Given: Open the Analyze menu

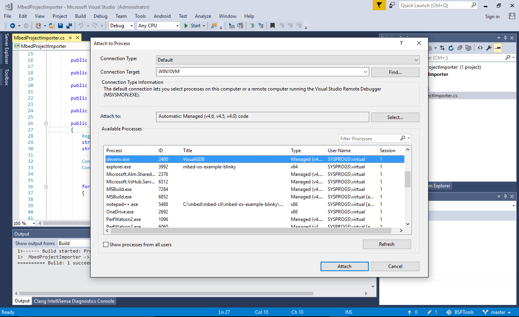Looking at the screenshot, I should 203,16.
